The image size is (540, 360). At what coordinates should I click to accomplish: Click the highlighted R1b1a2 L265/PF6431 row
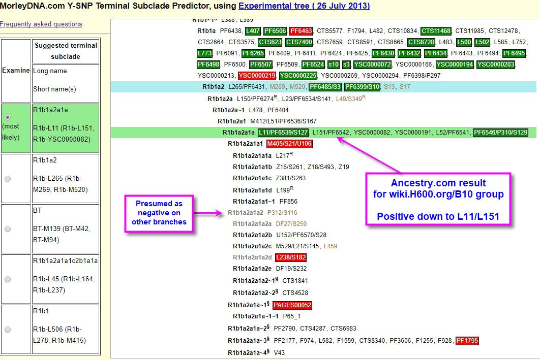click(x=239, y=87)
